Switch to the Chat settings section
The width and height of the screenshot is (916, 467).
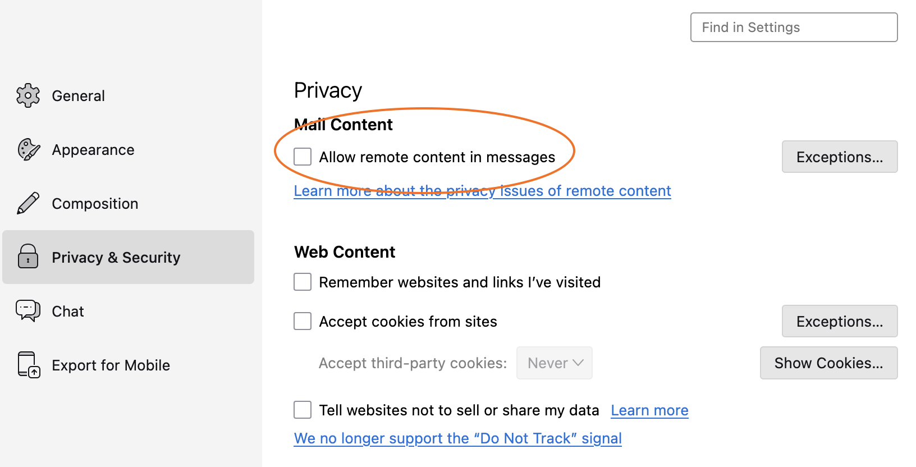[x=68, y=312]
